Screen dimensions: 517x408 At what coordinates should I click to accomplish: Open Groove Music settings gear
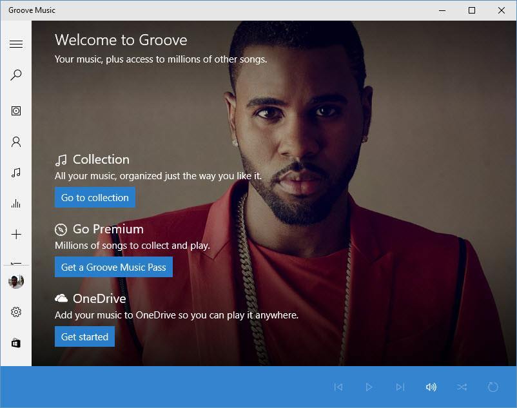(x=16, y=311)
